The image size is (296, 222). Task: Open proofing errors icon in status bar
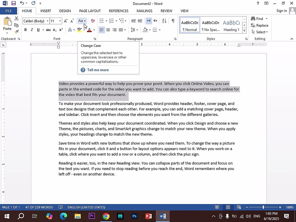pyautogui.click(x=60, y=207)
